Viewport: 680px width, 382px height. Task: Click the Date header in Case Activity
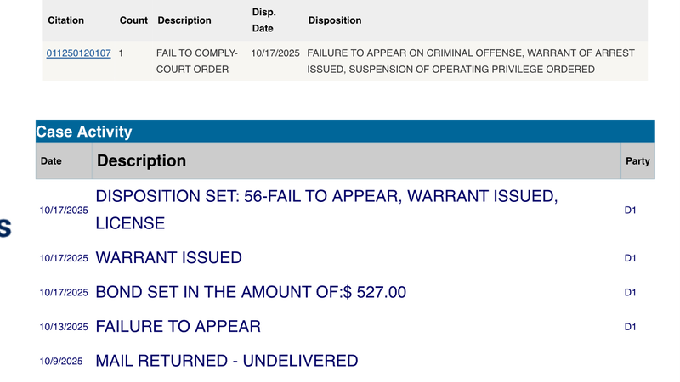(x=51, y=160)
